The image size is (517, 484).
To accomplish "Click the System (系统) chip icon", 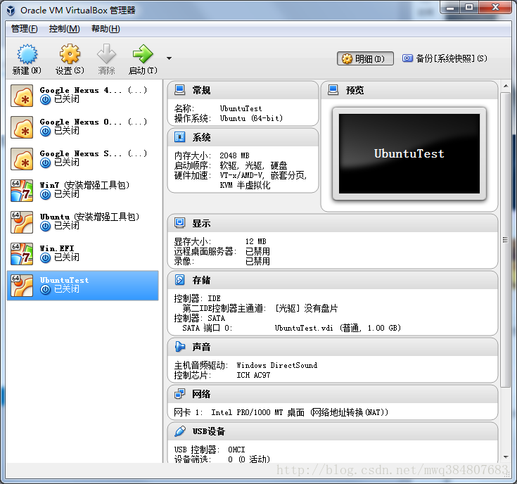I will pos(179,136).
